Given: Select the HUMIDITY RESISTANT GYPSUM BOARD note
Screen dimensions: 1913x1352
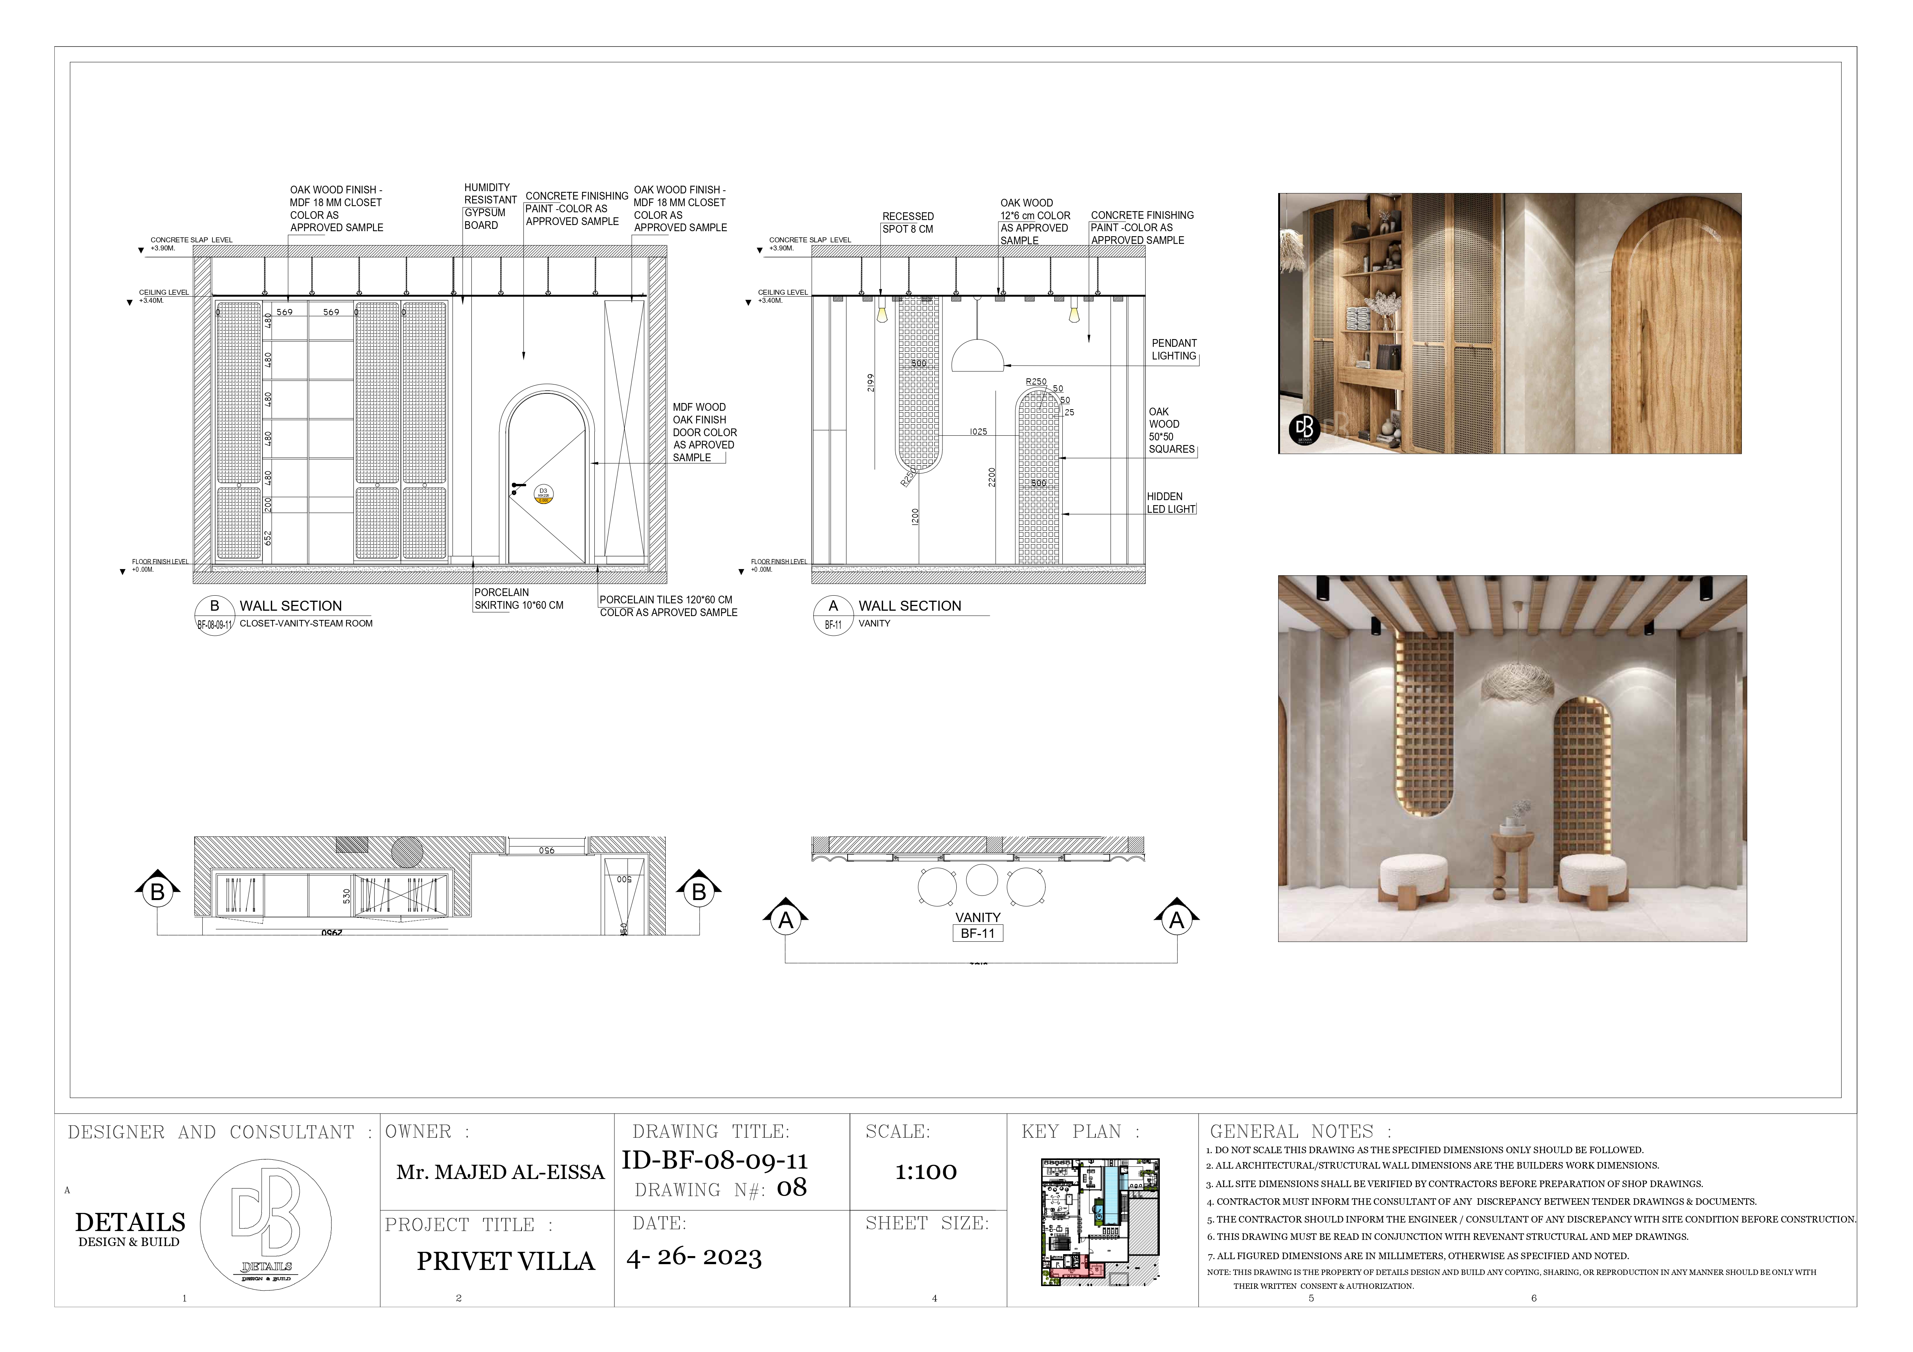Looking at the screenshot, I should (490, 207).
